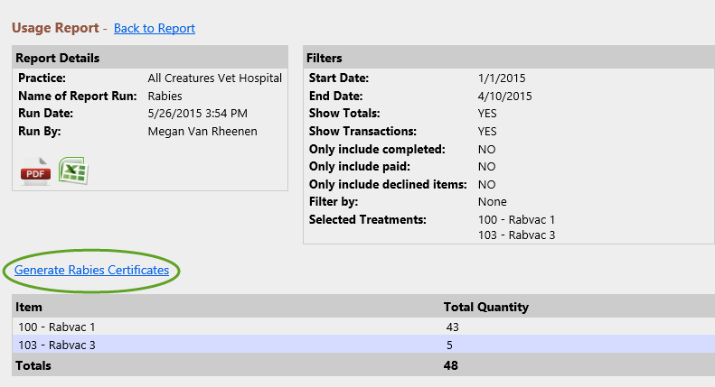
Task: Click the Totals row label
Action: click(x=33, y=365)
